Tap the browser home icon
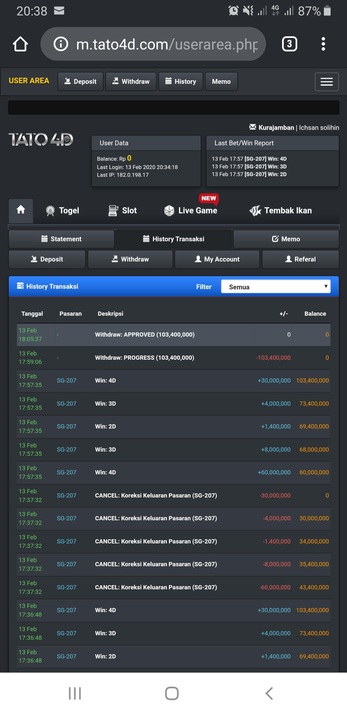347x713 pixels. [x=20, y=44]
